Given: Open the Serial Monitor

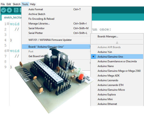Looking at the screenshot, I should pyautogui.click(x=57, y=28).
